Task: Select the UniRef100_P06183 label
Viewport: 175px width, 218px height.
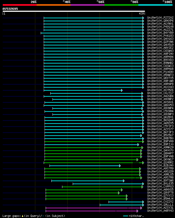Action: pyautogui.click(x=160, y=36)
